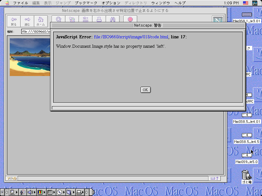262x196 pixels.
Task: Click the Find binoculars icon
Action: point(112,19)
